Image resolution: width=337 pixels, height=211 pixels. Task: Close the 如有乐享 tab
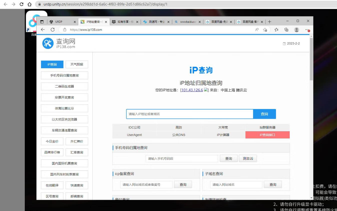137,22
